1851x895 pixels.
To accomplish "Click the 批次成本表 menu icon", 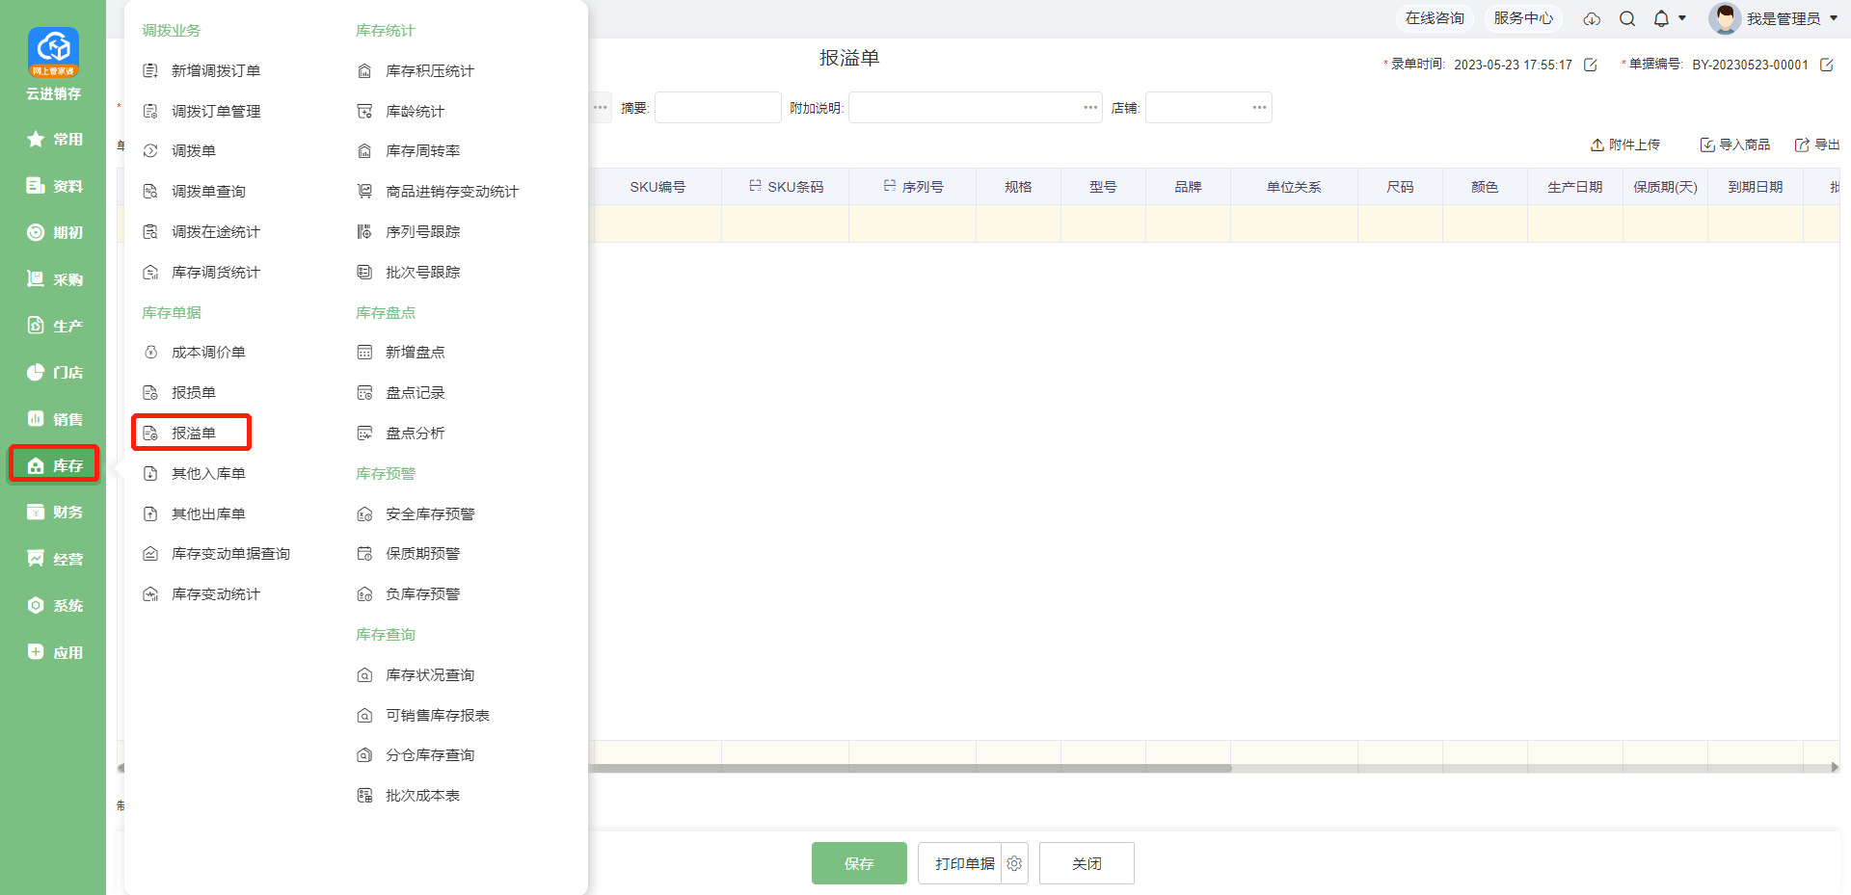I will click(x=364, y=796).
